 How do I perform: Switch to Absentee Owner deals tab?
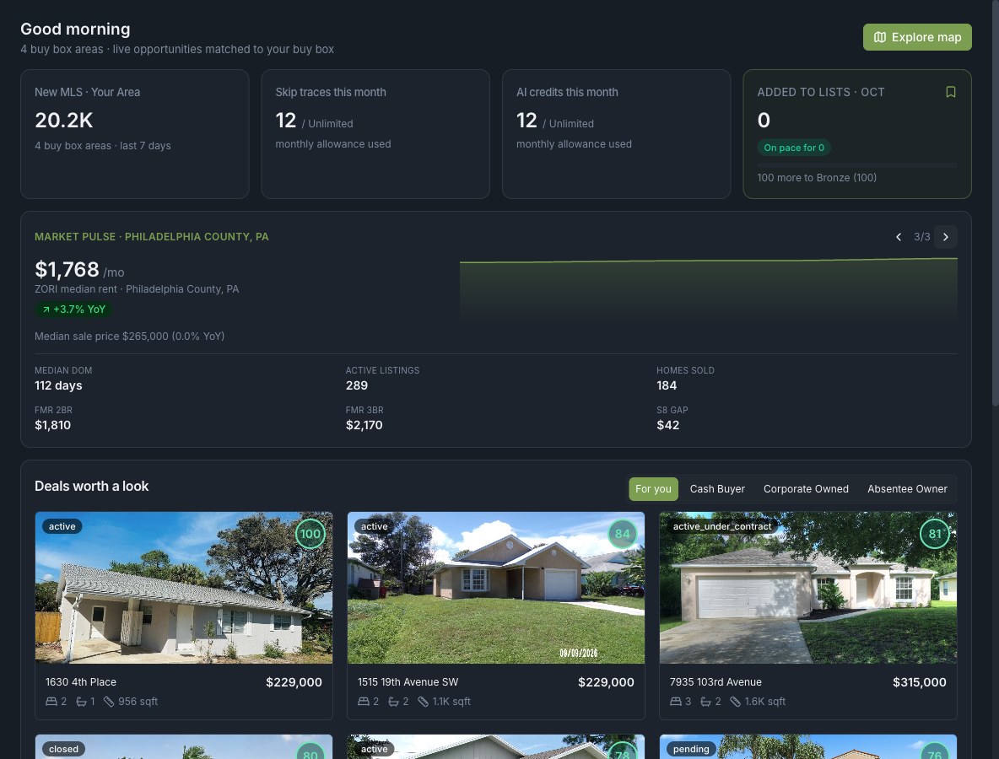click(907, 489)
